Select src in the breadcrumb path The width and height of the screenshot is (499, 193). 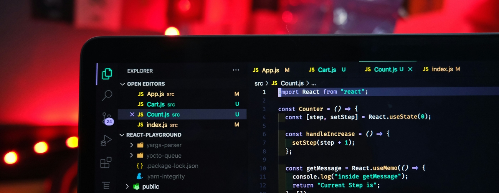point(259,83)
